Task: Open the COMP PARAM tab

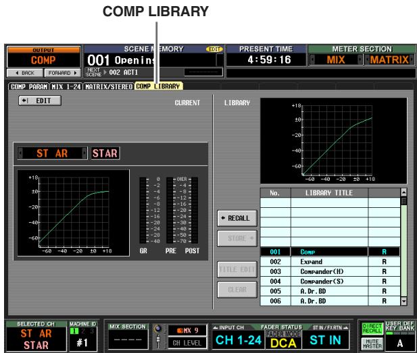Action: pos(29,86)
